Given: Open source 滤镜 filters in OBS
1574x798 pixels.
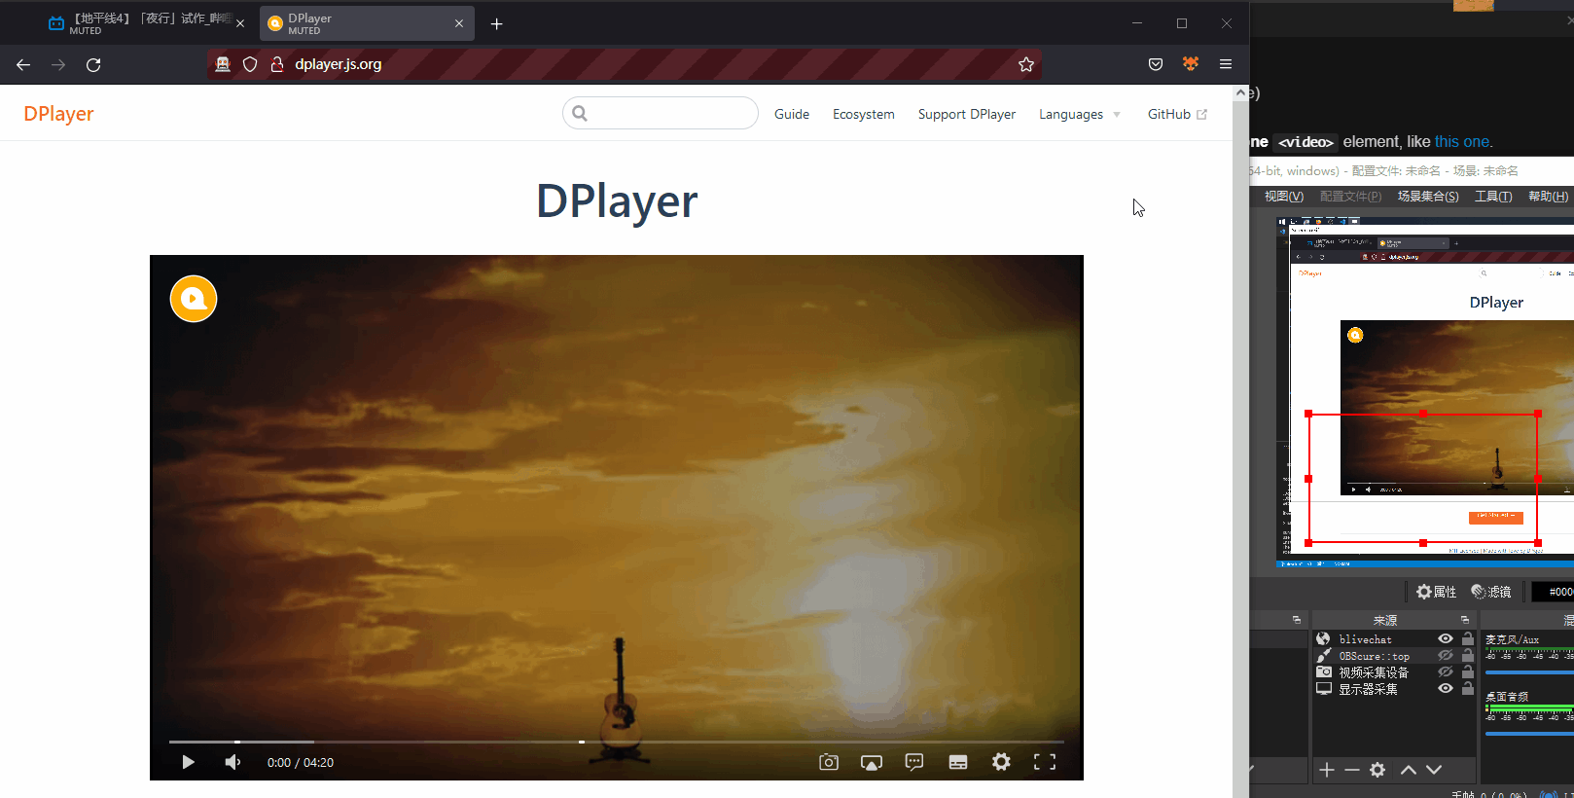Looking at the screenshot, I should tap(1491, 592).
